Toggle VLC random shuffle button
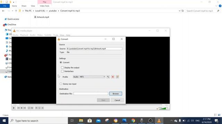The width and height of the screenshot is (222, 124). coord(42,108)
